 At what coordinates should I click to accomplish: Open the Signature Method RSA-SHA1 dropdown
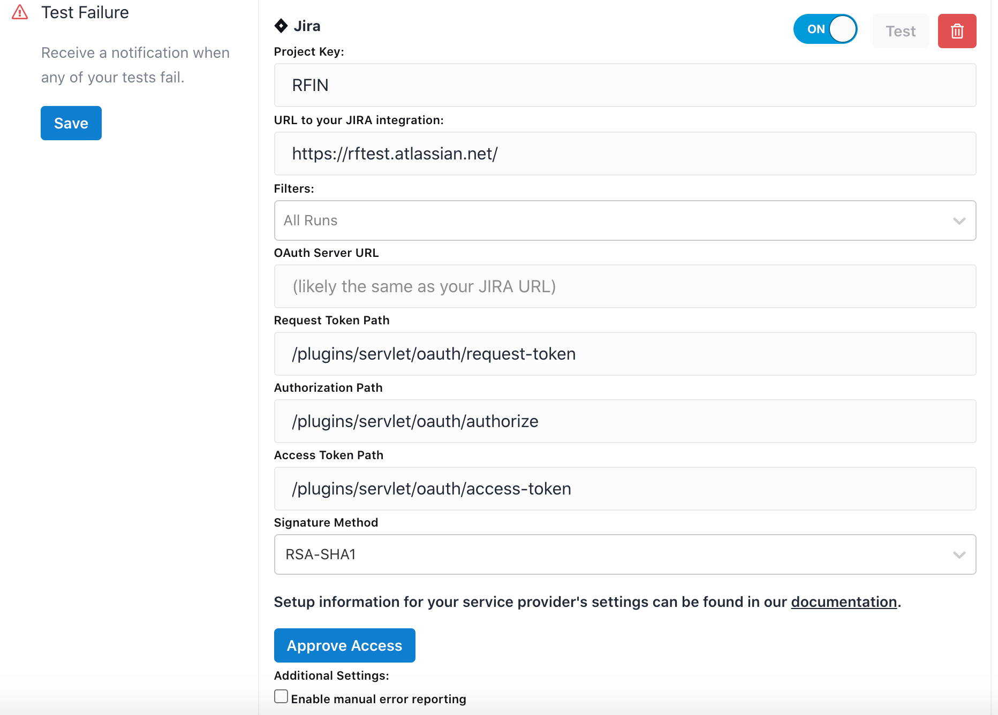pos(625,554)
